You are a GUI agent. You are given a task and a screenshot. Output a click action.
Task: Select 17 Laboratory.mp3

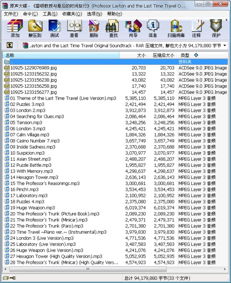(x=115, y=196)
